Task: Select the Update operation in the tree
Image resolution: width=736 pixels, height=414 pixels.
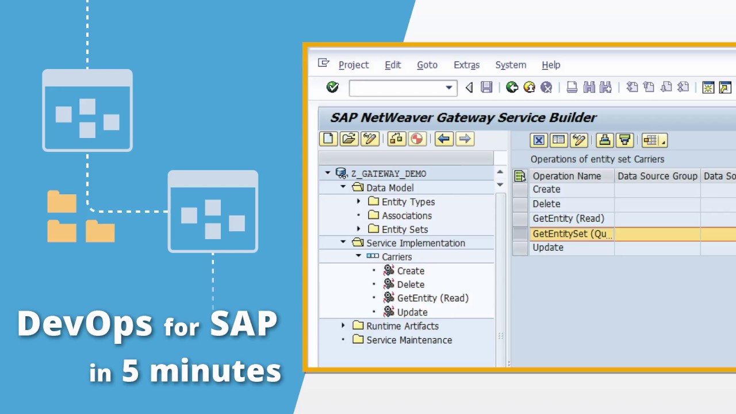Action: pos(412,312)
